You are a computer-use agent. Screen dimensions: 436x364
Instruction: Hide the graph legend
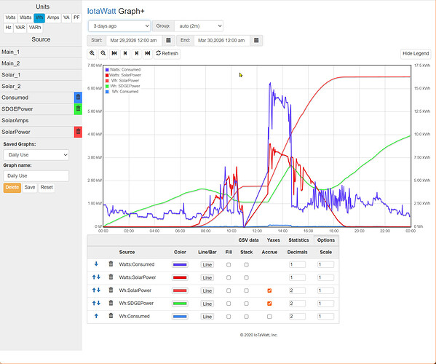point(416,53)
